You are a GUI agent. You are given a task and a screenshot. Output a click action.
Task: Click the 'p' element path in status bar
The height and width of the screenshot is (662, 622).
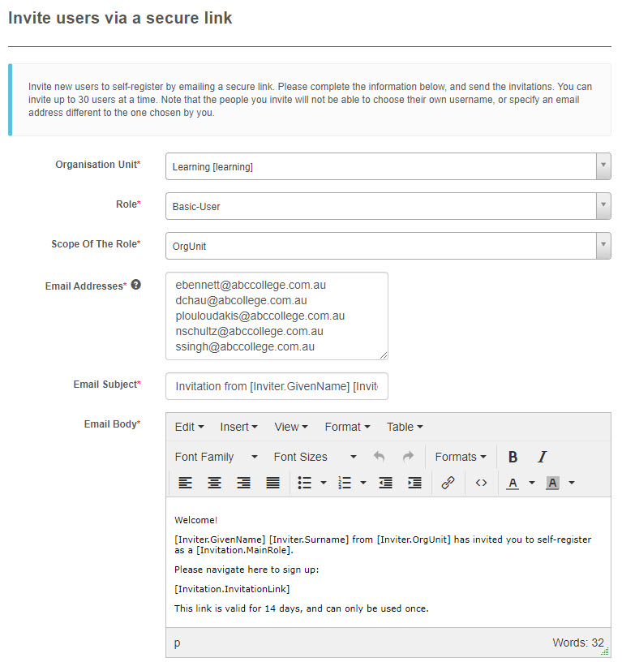[178, 643]
